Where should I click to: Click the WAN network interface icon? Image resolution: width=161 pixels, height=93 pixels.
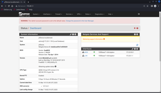(83, 52)
